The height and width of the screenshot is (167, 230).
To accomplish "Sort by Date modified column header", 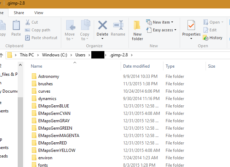I will tap(136, 66).
